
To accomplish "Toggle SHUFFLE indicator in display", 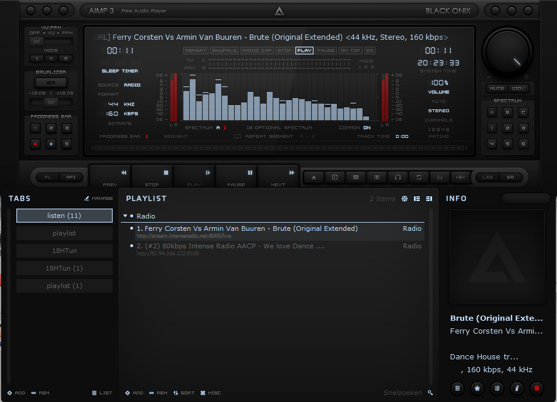I will tap(225, 50).
